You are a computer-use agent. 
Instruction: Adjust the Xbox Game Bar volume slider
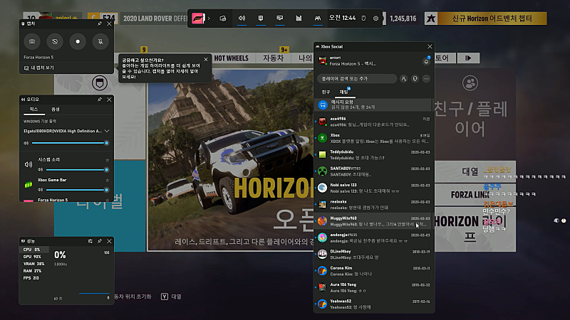[76, 190]
